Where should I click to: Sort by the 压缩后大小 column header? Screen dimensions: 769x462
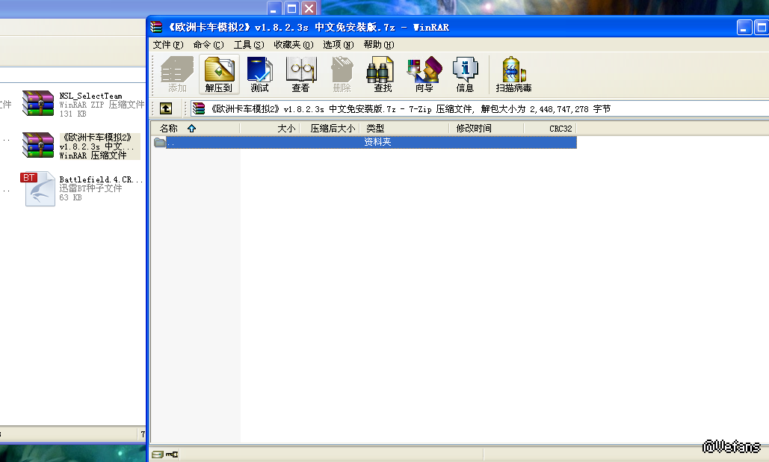click(x=332, y=129)
